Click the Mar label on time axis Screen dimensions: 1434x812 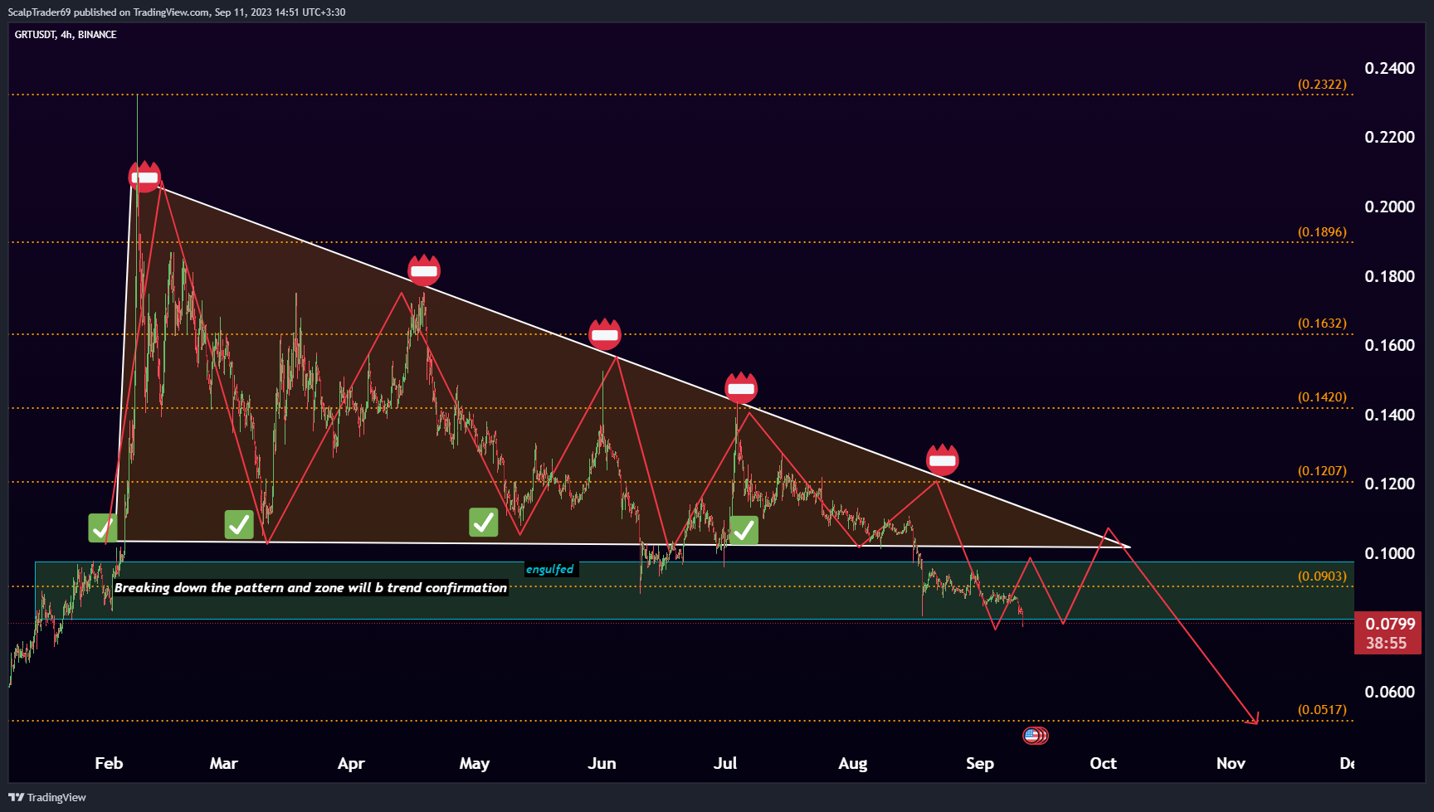click(x=223, y=763)
